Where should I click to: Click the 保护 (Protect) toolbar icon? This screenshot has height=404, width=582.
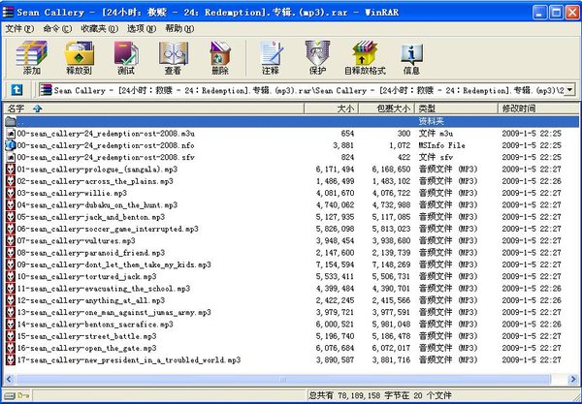coord(318,58)
